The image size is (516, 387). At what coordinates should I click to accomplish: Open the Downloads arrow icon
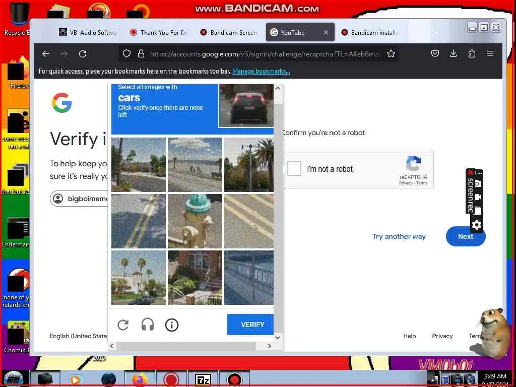coord(454,53)
